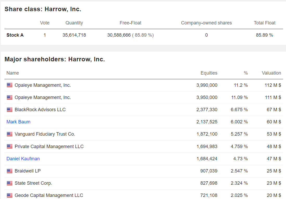Click Braidwell's valuation 25 M $
286x199 pixels.
[x=274, y=171]
